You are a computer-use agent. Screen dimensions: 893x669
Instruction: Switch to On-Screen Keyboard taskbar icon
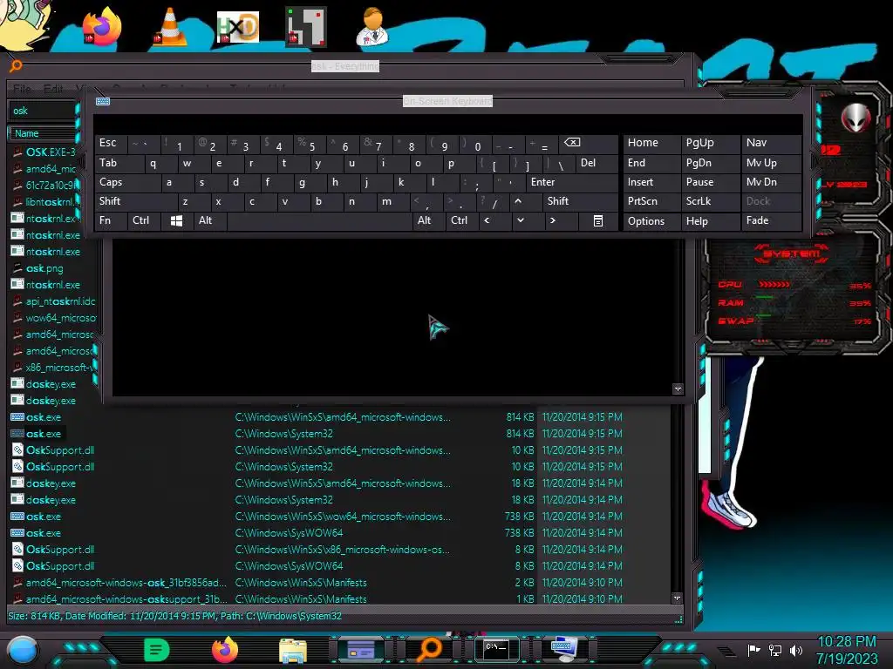pyautogui.click(x=564, y=650)
